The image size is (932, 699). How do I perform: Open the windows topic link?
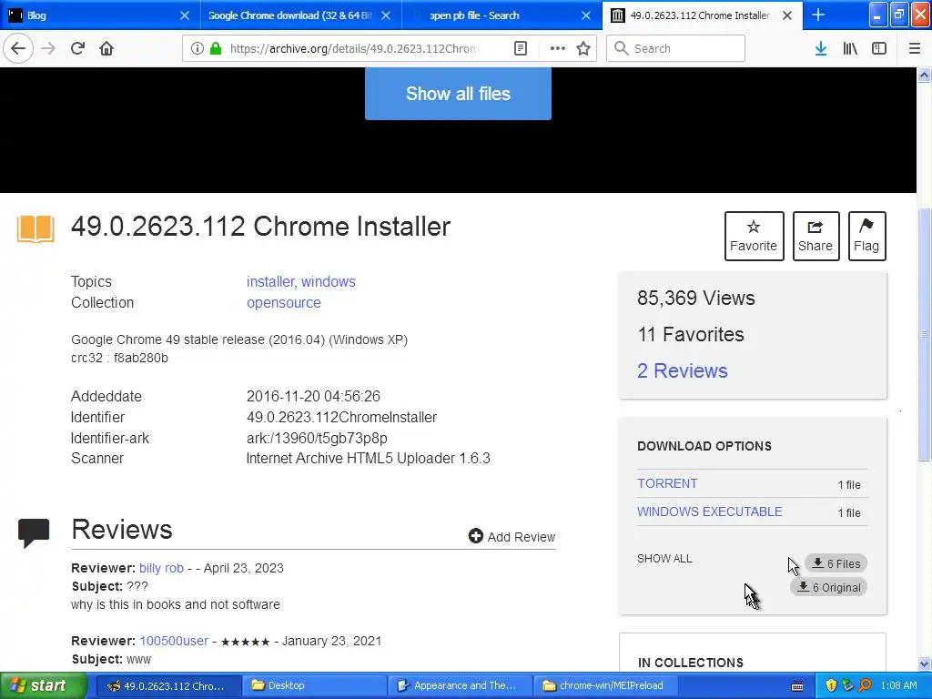tap(328, 282)
